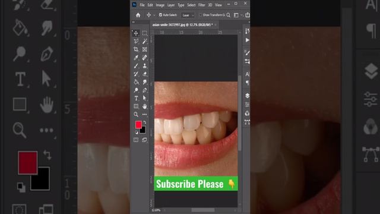
Task: Swap foreground and background colors
Action: (145, 122)
